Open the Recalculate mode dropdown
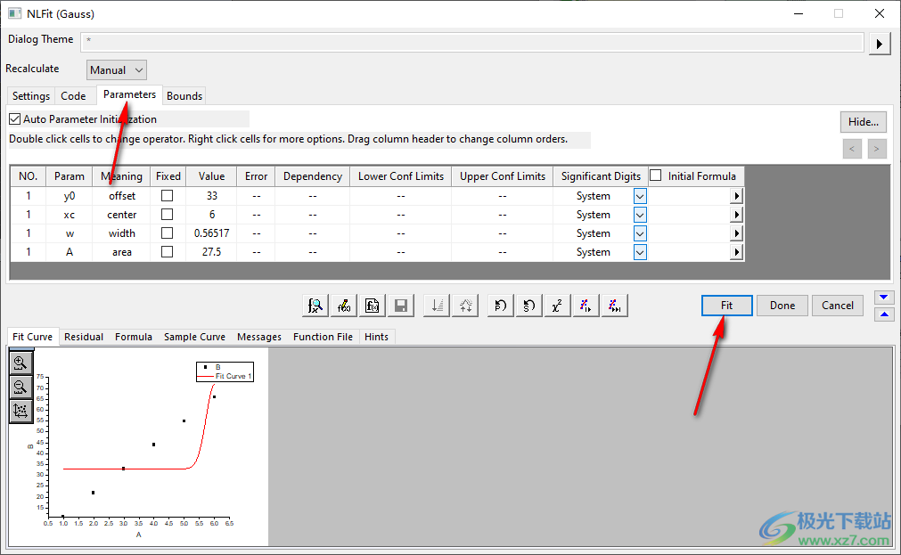 pos(117,70)
